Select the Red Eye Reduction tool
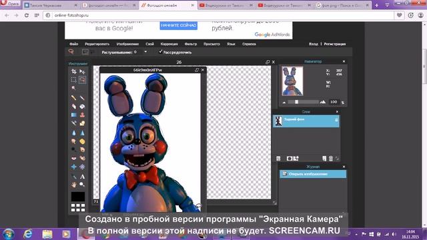Image resolution: width=427 pixels, height=240 pixels. tap(74, 158)
